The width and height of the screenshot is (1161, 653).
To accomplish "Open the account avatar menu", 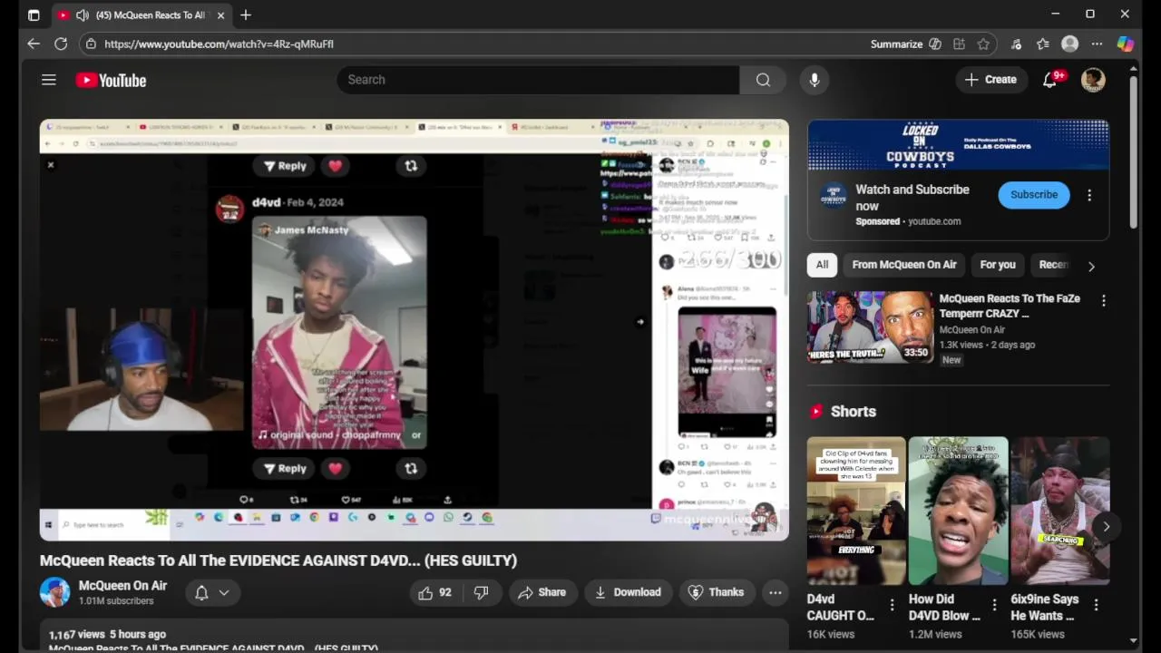I will 1093,80.
